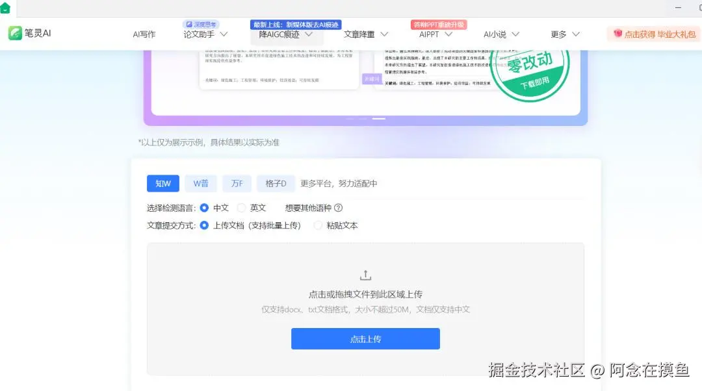Click 点击获得 毕业大礼包 promo button

(x=654, y=34)
